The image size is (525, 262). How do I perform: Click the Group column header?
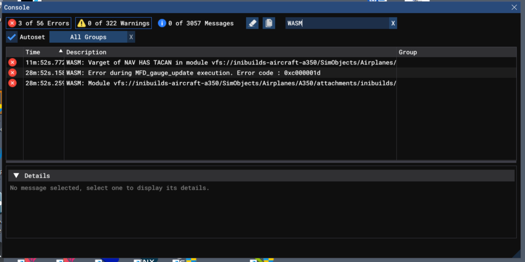tap(407, 52)
